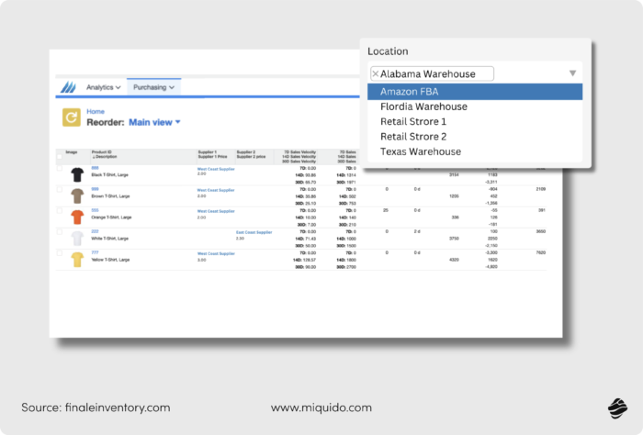Select Amazon FBA from the location list
Image resolution: width=643 pixels, height=435 pixels.
coord(412,92)
